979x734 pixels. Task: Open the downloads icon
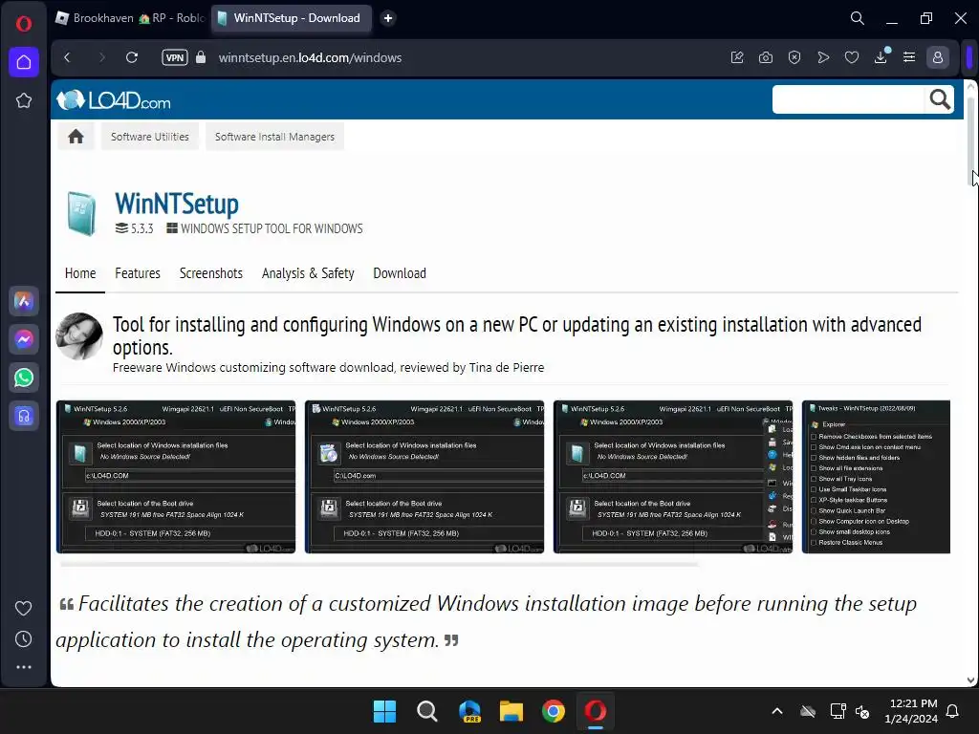[x=881, y=57]
